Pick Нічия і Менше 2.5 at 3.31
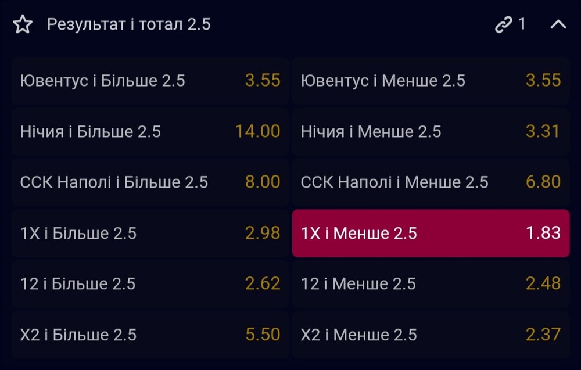581x370 pixels. click(431, 132)
